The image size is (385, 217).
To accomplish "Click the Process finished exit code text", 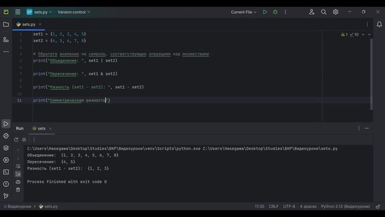I will coord(67,182).
